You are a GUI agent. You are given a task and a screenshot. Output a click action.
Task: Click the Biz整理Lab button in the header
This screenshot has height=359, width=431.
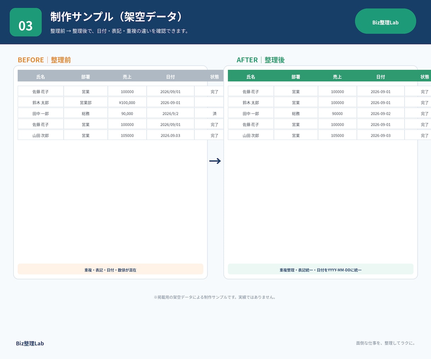tap(385, 21)
